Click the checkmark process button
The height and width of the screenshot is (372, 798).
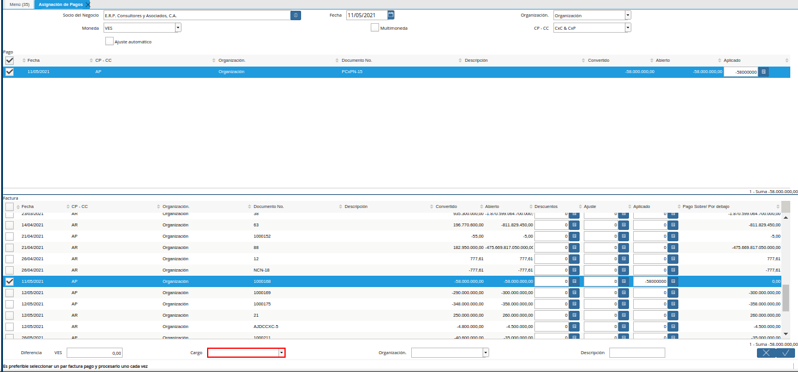pyautogui.click(x=786, y=353)
